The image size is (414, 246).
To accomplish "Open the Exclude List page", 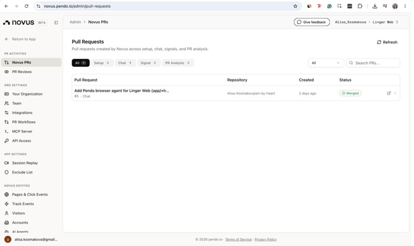I will pos(31,172).
